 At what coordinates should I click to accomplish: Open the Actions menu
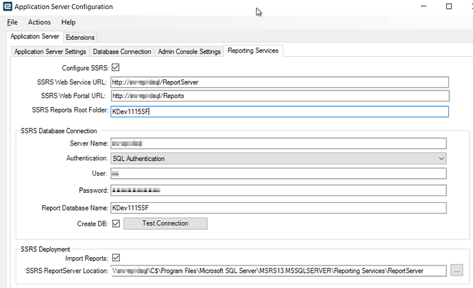pyautogui.click(x=39, y=23)
